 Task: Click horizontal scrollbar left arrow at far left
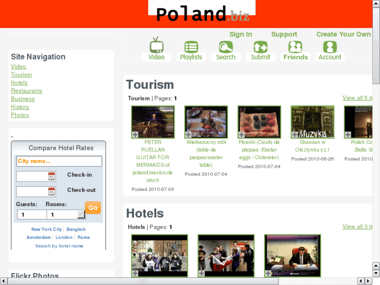point(3,281)
